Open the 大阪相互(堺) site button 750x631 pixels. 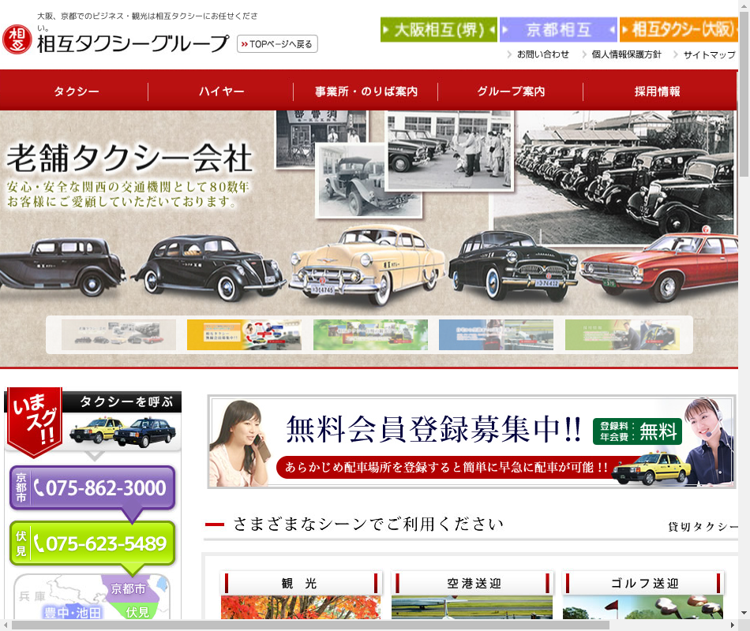pyautogui.click(x=438, y=29)
